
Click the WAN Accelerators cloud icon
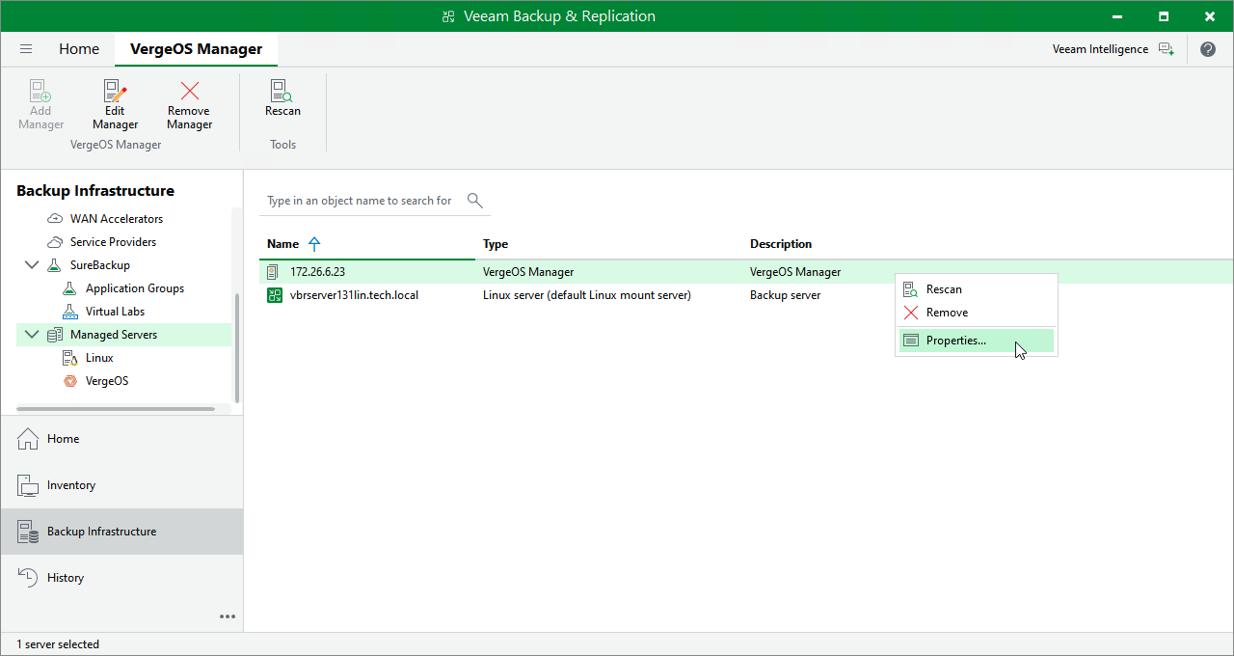(x=55, y=219)
